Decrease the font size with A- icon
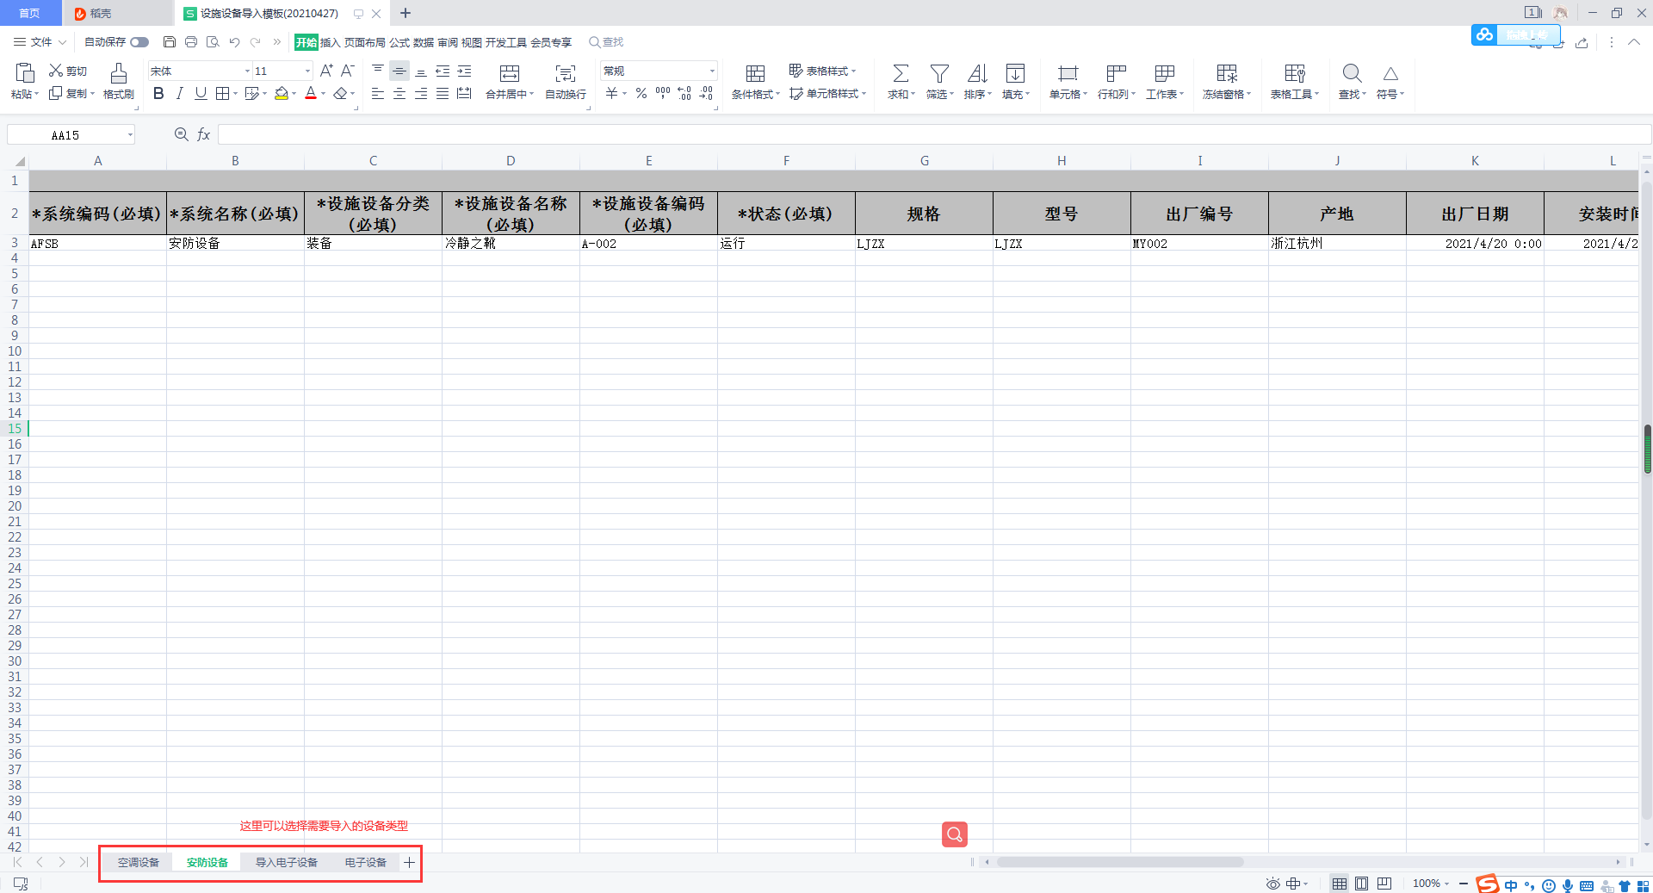The width and height of the screenshot is (1653, 893). click(x=348, y=71)
